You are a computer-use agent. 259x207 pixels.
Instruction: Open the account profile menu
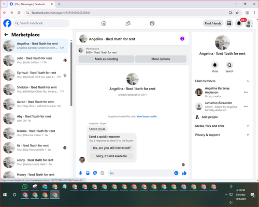pyautogui.click(x=249, y=23)
